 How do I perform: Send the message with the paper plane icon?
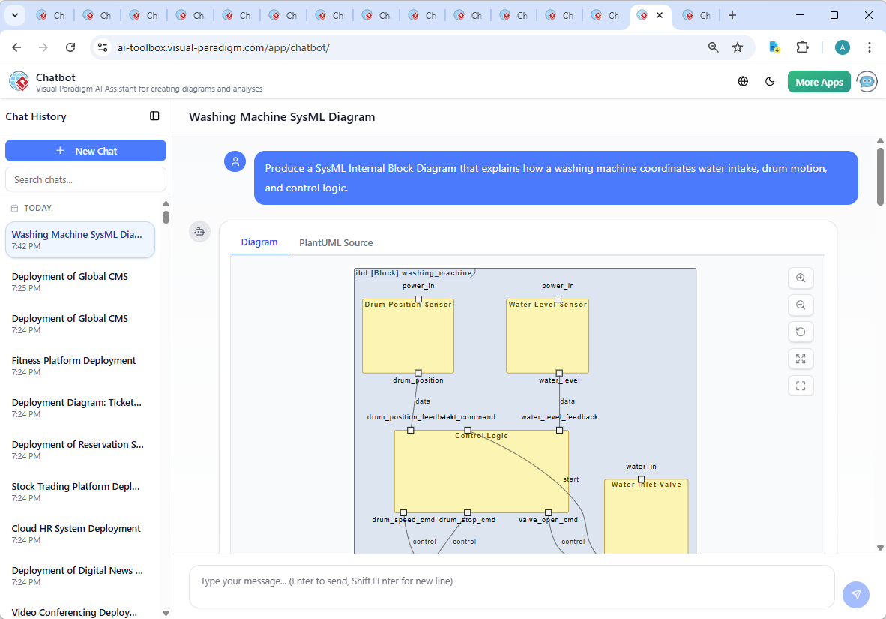(855, 594)
